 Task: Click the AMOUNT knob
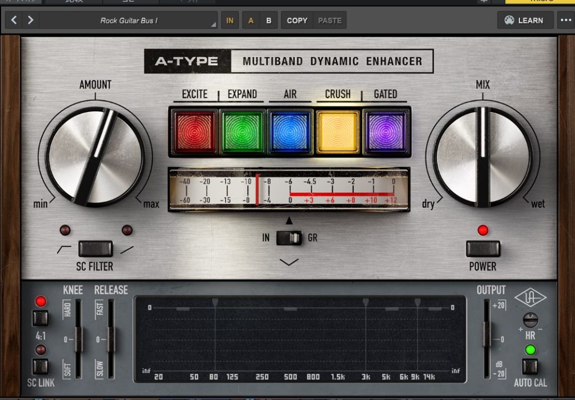[x=95, y=157]
